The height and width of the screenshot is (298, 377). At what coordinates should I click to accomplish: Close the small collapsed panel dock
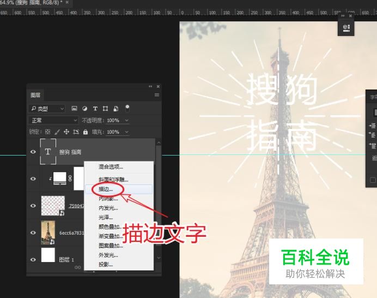(x=350, y=16)
